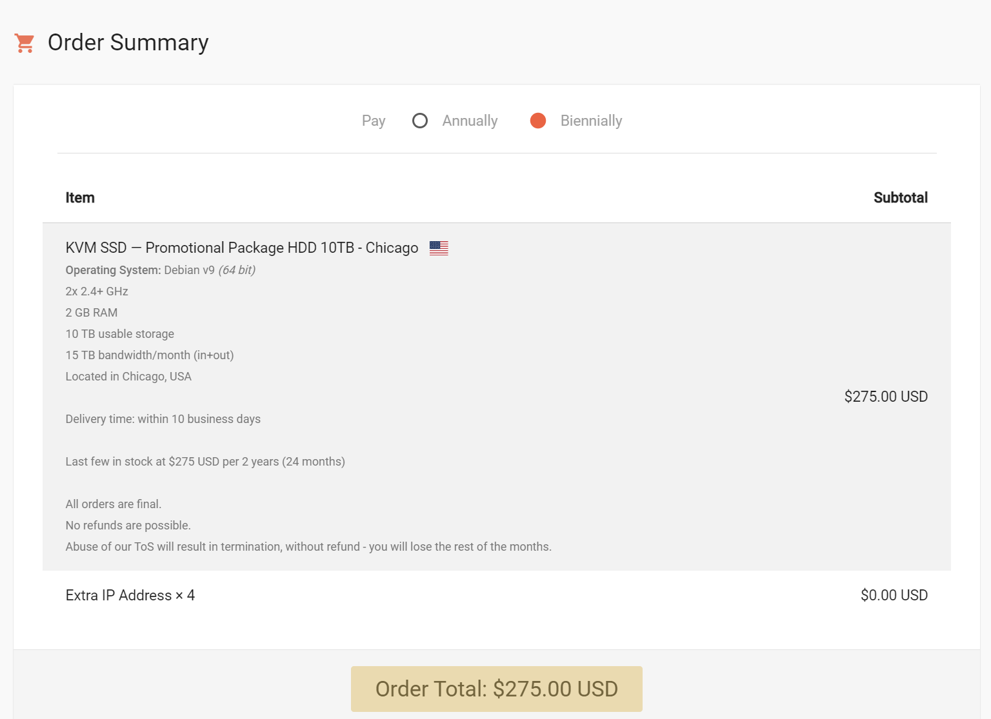This screenshot has width=991, height=719.
Task: Click the Order Total $275.00 USD button
Action: click(496, 689)
